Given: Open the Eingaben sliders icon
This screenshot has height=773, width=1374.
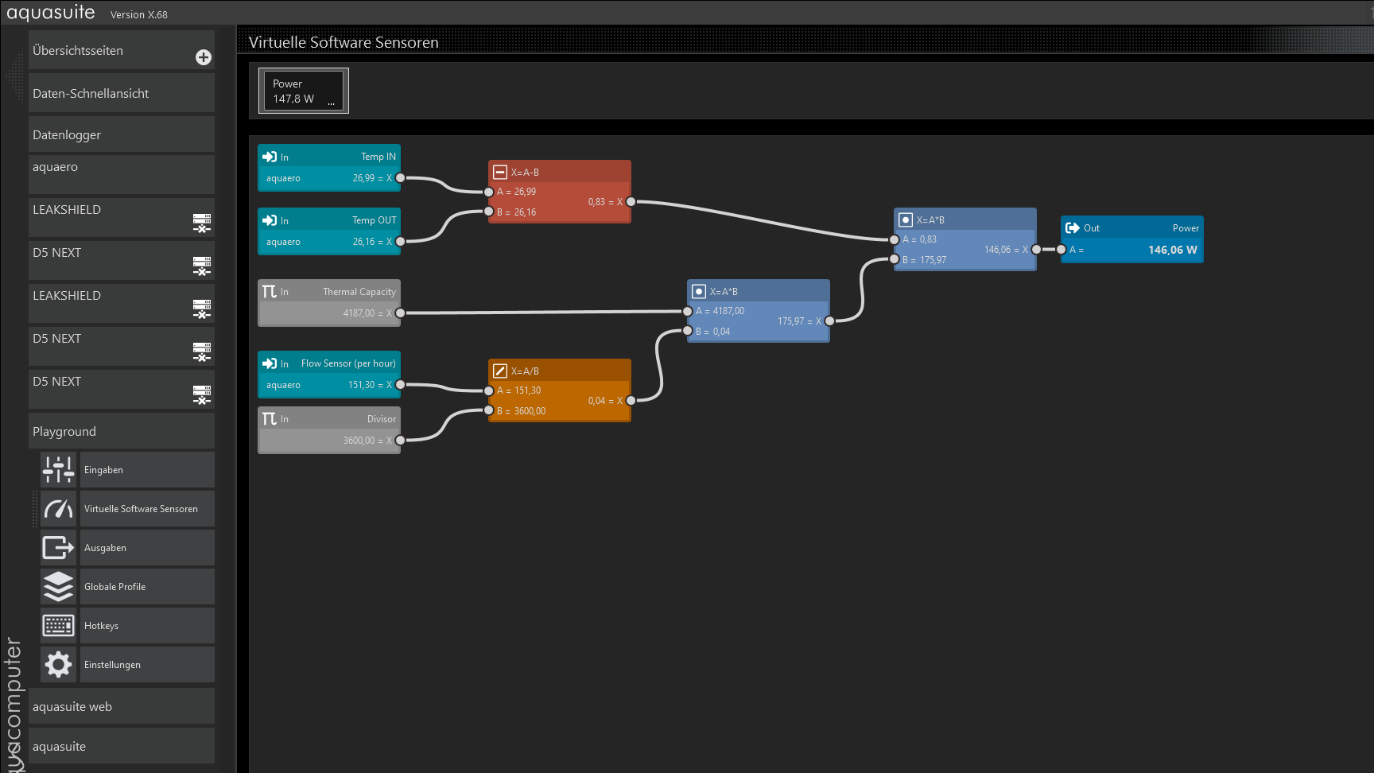Looking at the screenshot, I should [x=59, y=469].
